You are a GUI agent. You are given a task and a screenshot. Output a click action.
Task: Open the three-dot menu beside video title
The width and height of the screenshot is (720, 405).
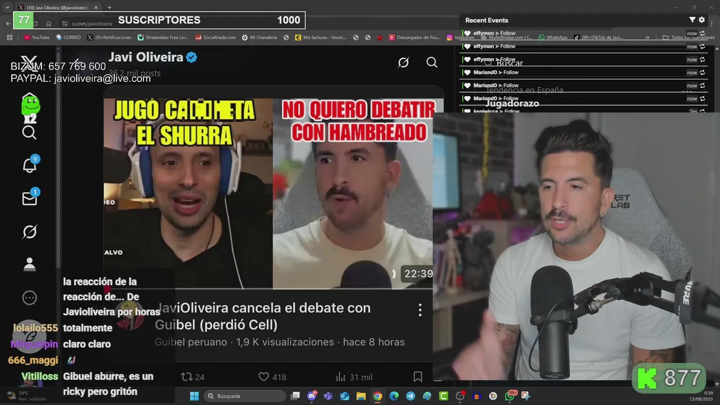[420, 310]
